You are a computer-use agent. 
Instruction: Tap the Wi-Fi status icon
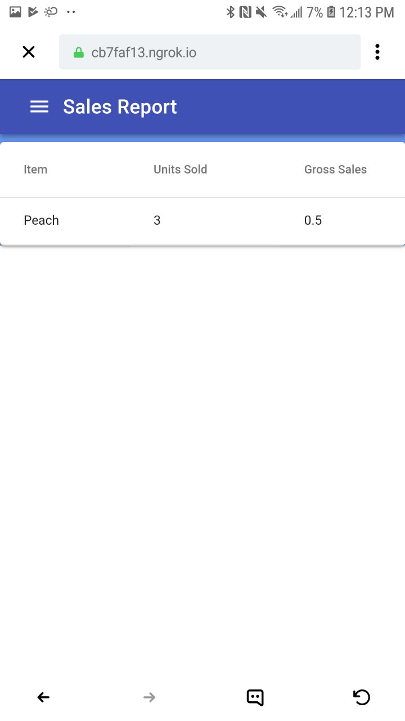click(x=280, y=12)
